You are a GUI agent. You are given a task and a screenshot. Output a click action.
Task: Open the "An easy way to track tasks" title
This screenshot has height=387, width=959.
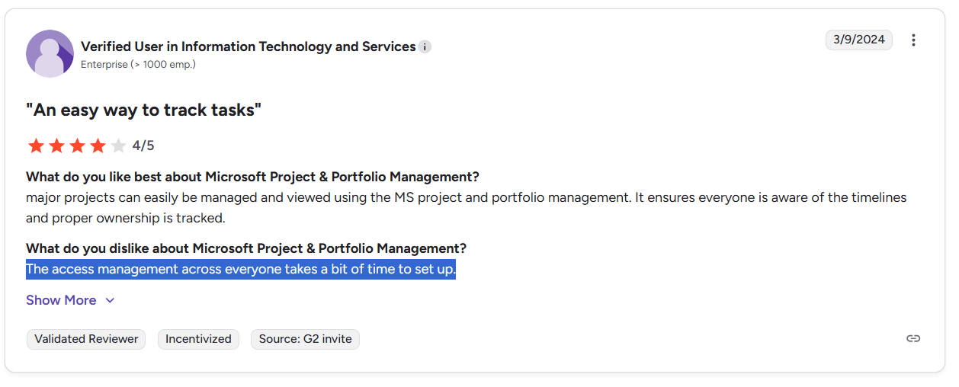point(143,110)
